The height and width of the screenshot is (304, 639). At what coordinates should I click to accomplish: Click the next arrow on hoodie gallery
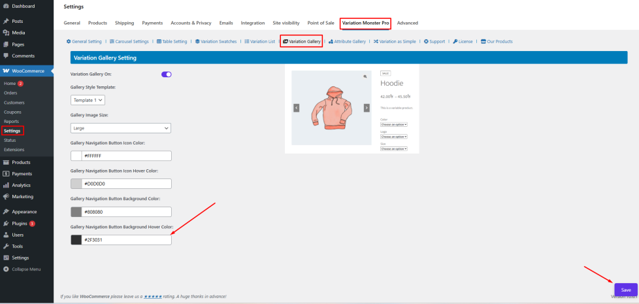(x=367, y=108)
